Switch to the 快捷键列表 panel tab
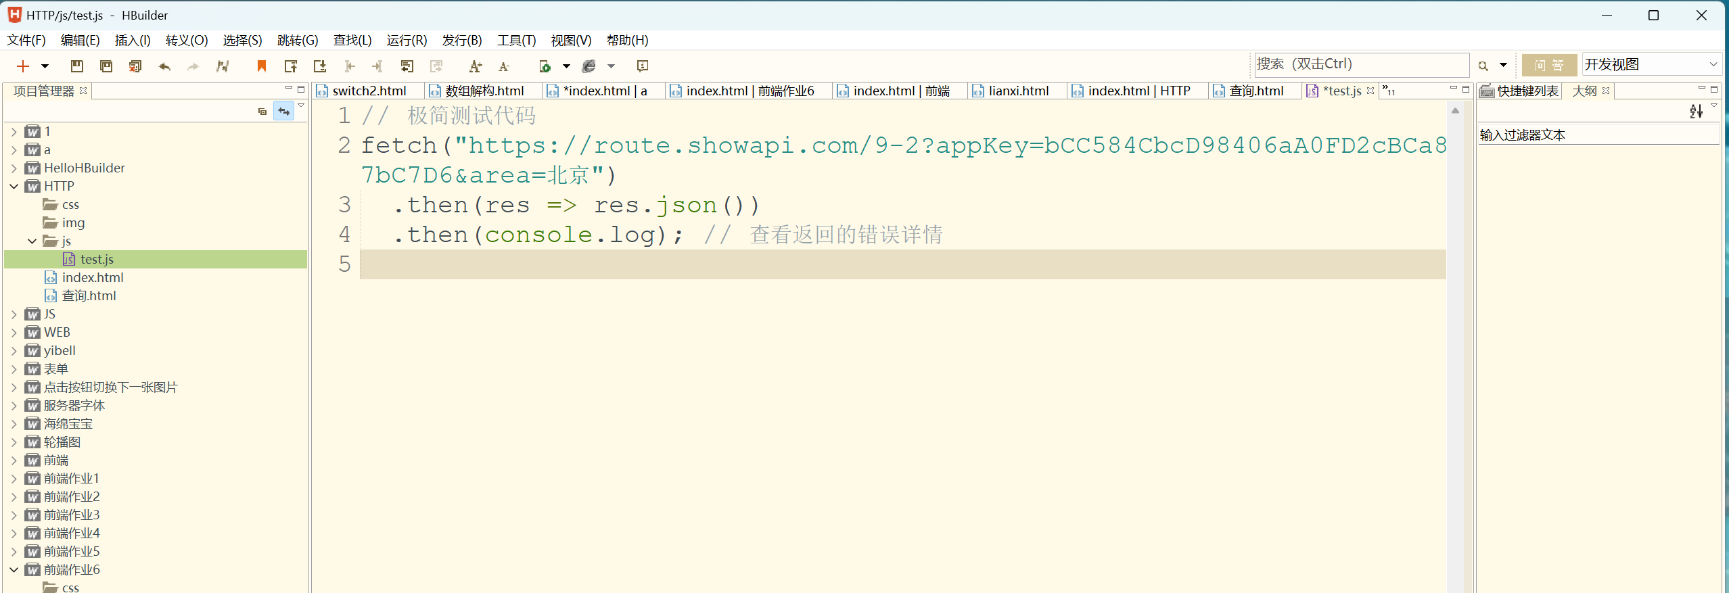This screenshot has height=593, width=1729. (1520, 91)
